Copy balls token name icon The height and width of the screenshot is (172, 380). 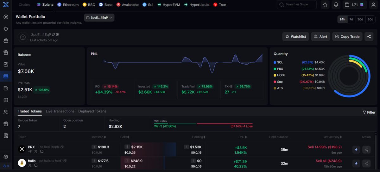(x=65, y=161)
